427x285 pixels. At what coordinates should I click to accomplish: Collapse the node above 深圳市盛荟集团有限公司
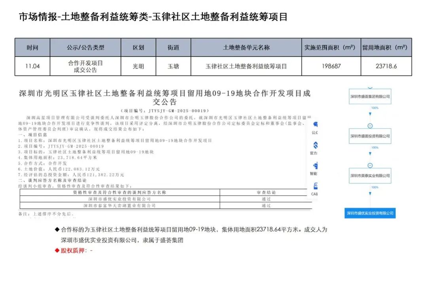370,87
